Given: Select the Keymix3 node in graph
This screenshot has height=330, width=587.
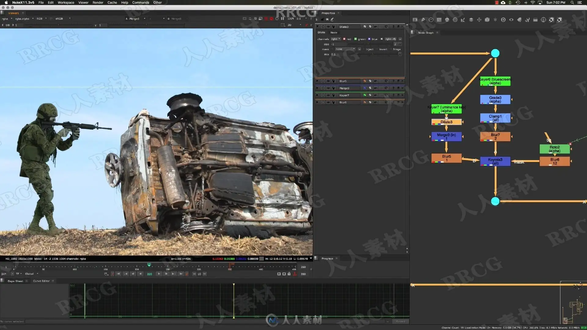Looking at the screenshot, I should coord(495,161).
